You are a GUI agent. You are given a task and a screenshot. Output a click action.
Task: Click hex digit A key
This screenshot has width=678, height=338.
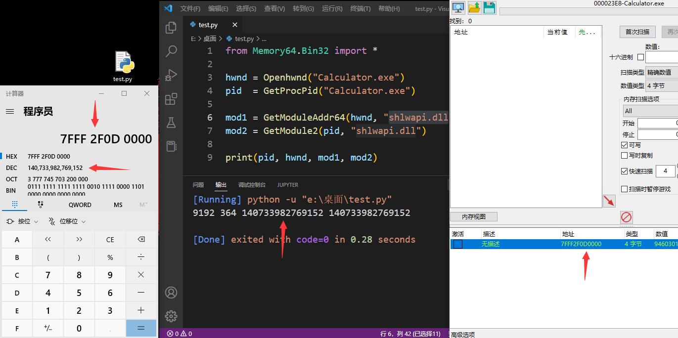(x=17, y=240)
